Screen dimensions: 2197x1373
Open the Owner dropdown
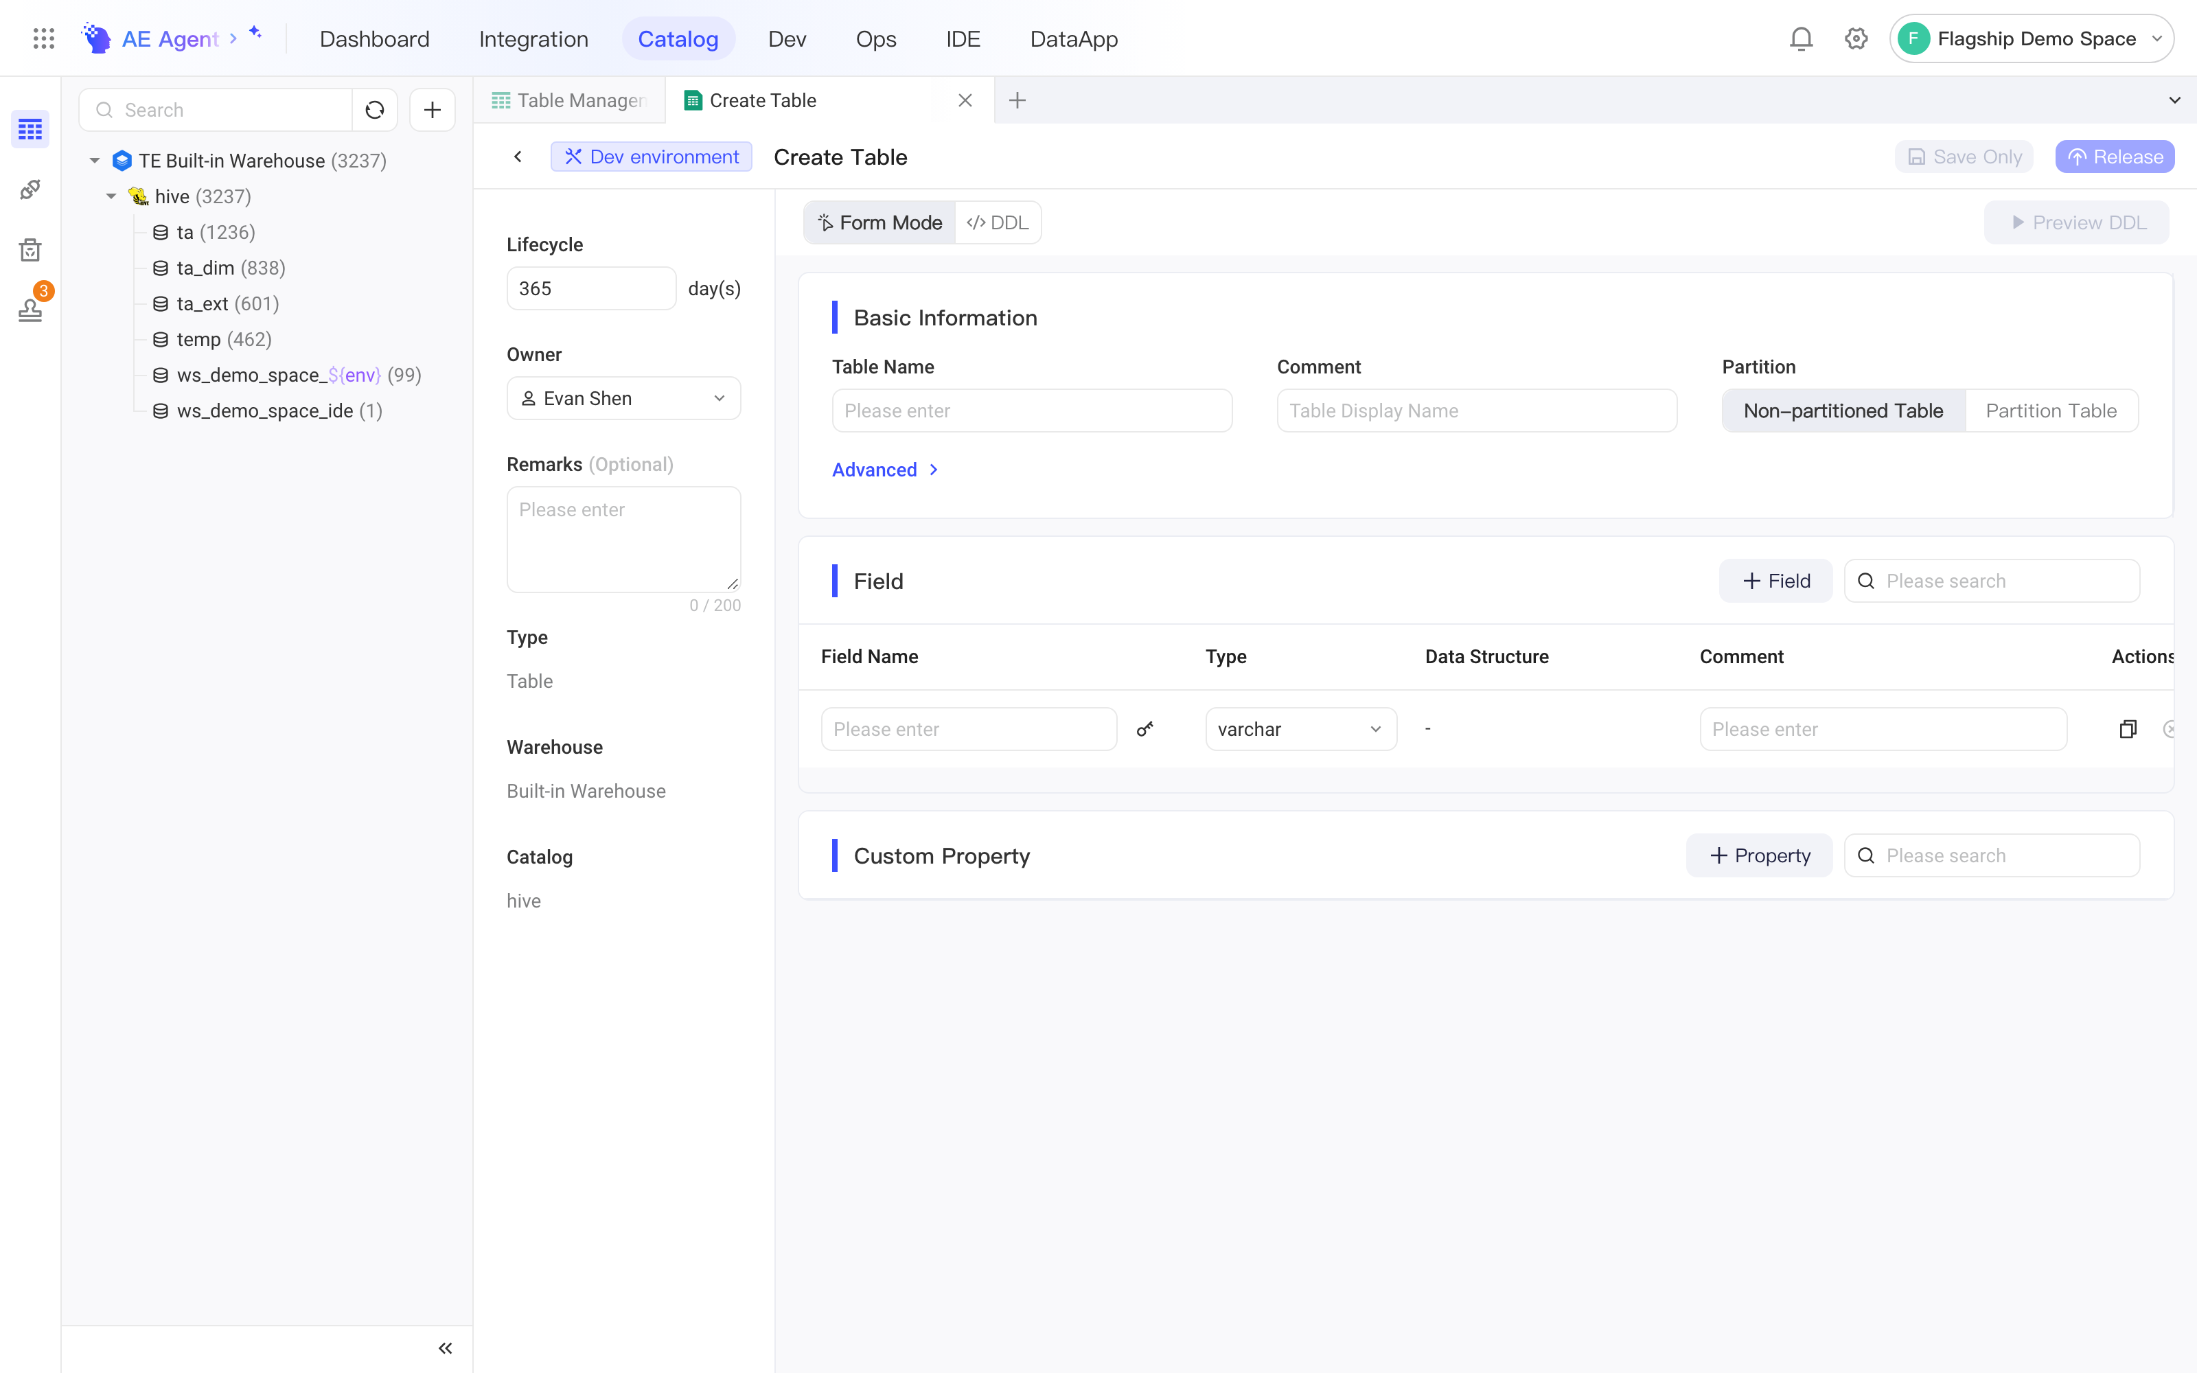click(x=623, y=399)
